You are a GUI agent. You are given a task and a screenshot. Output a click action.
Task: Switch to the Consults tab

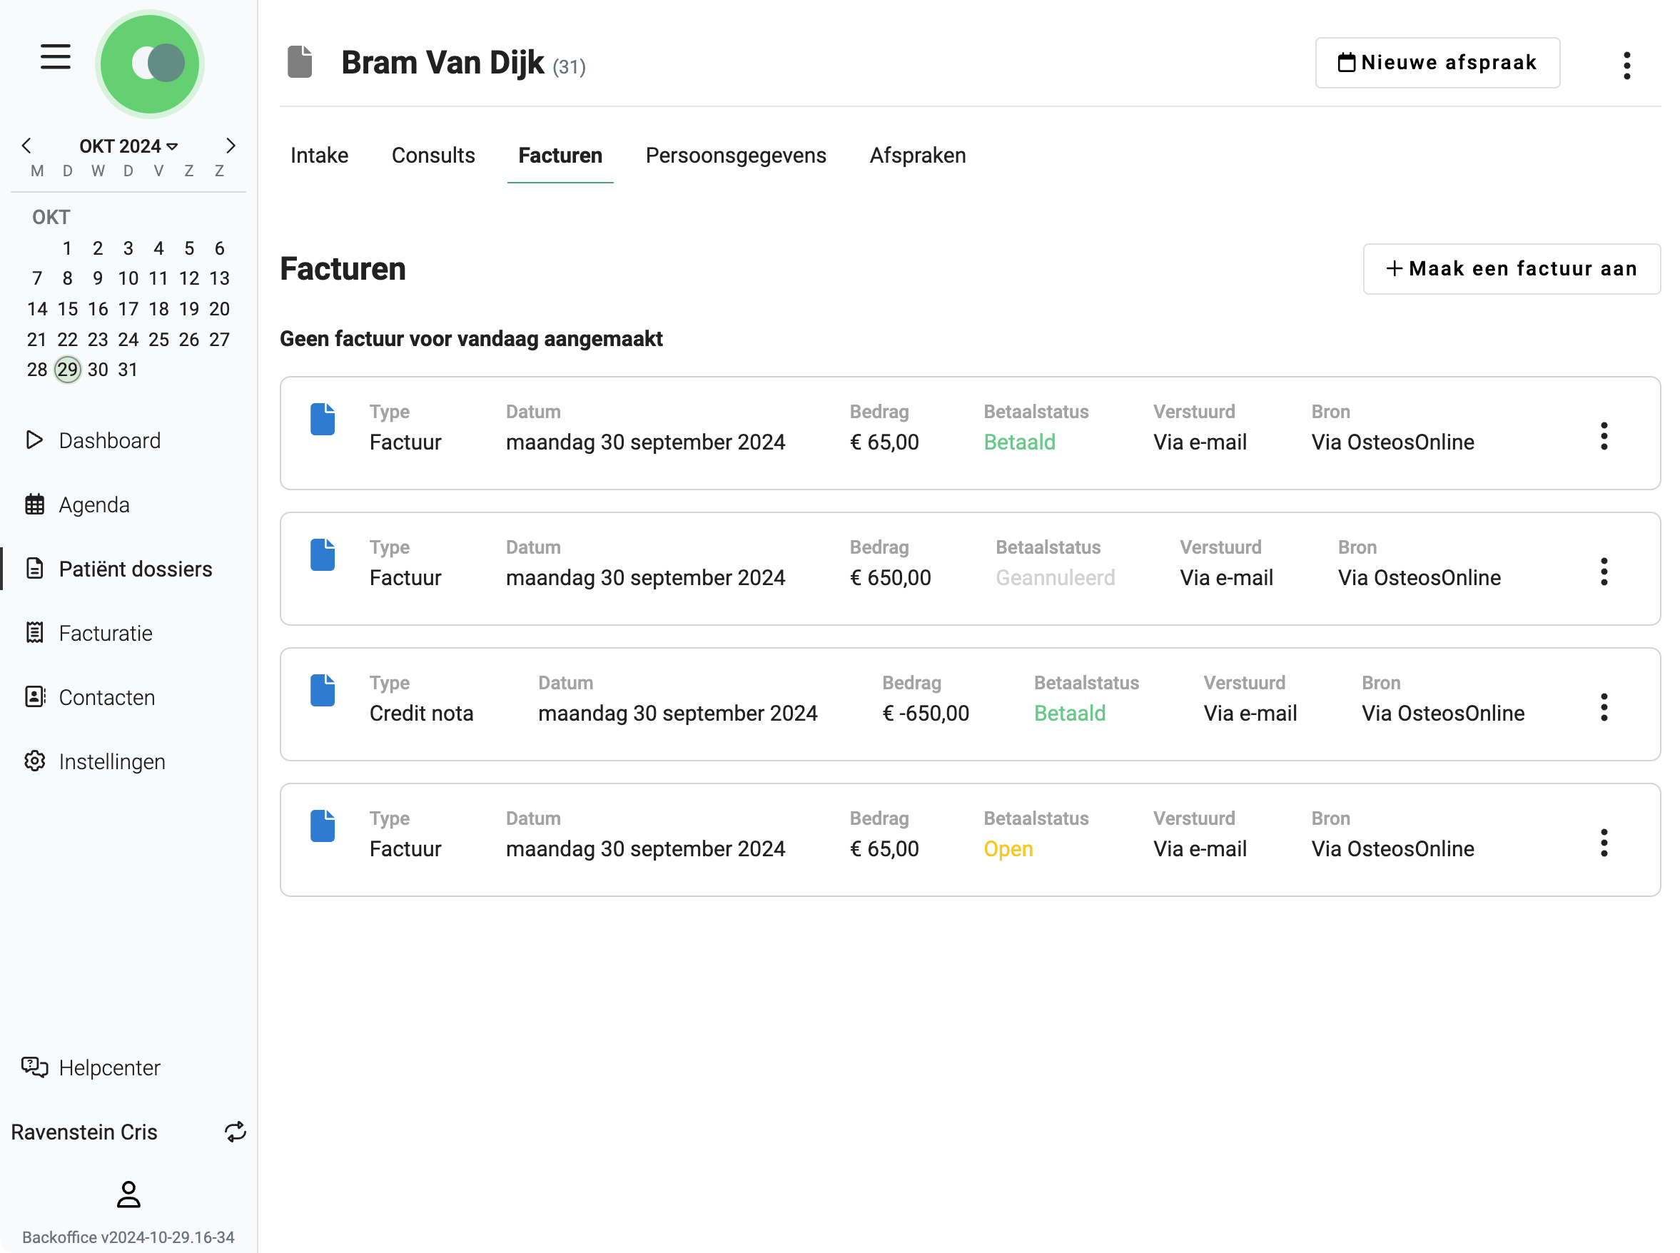tap(433, 156)
